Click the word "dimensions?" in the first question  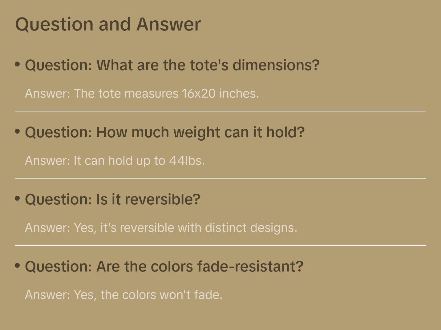point(276,65)
